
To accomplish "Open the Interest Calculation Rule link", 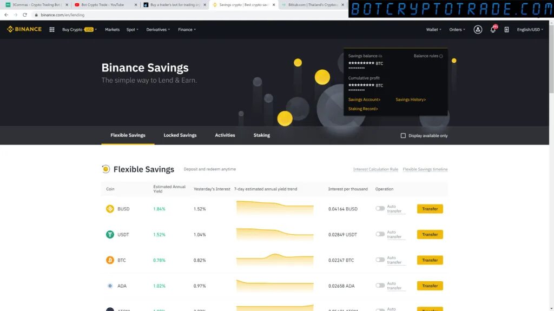I will point(375,169).
